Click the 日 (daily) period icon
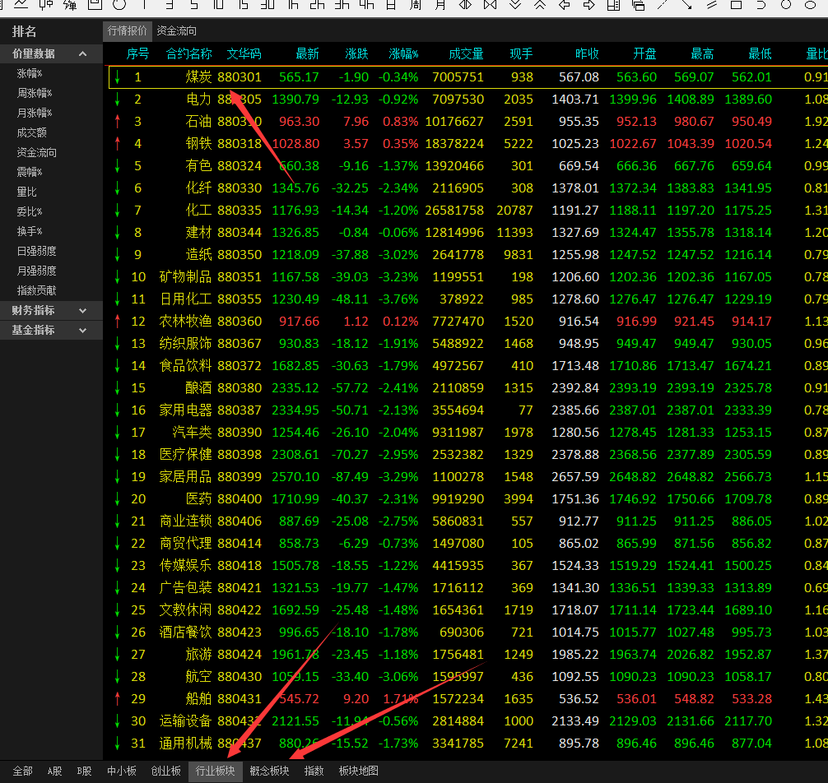 391,4
